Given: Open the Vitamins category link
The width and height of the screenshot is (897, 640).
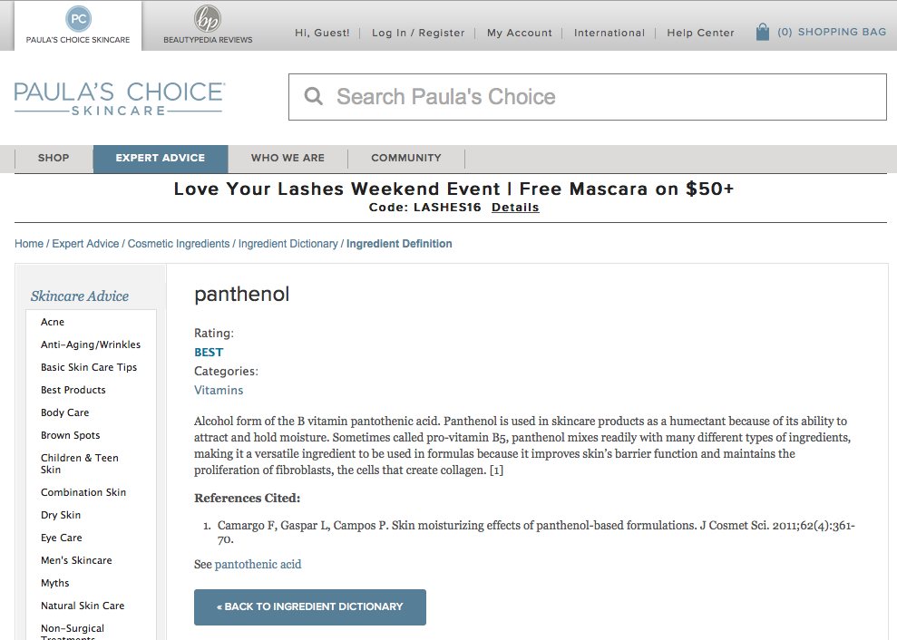Looking at the screenshot, I should point(219,390).
